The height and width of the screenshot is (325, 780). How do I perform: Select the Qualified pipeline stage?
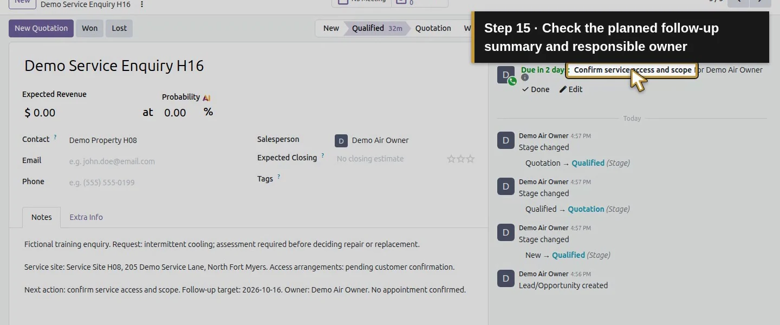[x=377, y=28]
